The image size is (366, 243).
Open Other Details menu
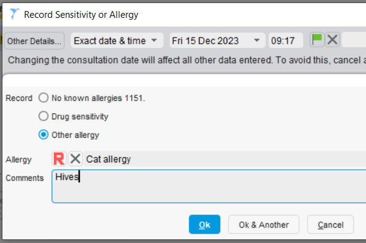pyautogui.click(x=34, y=41)
